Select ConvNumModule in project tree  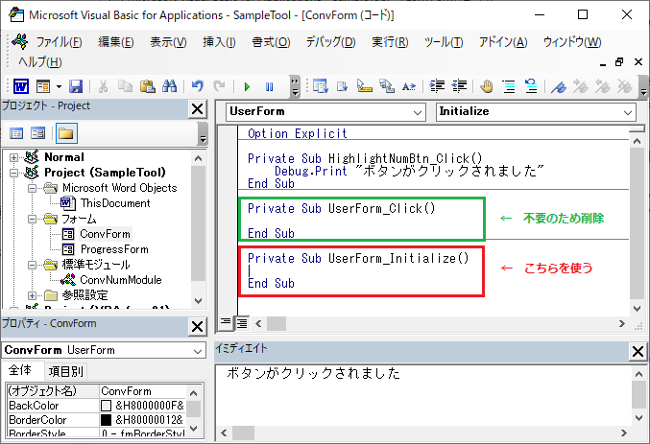(121, 280)
